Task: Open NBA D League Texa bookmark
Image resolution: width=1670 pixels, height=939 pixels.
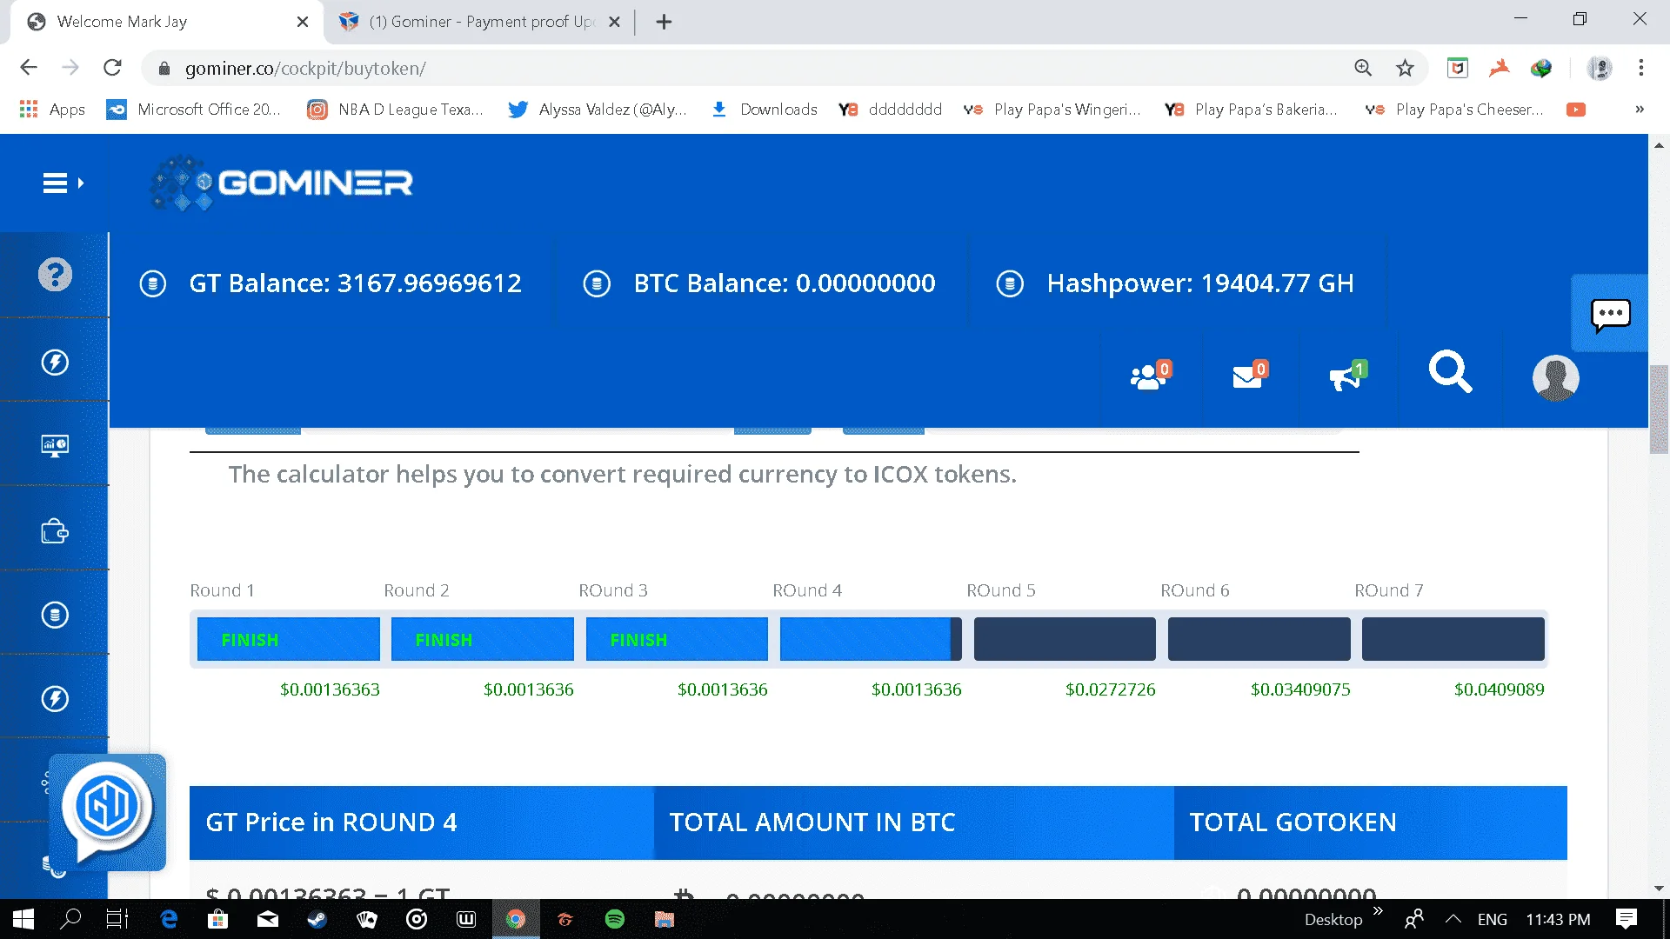Action: pyautogui.click(x=395, y=110)
